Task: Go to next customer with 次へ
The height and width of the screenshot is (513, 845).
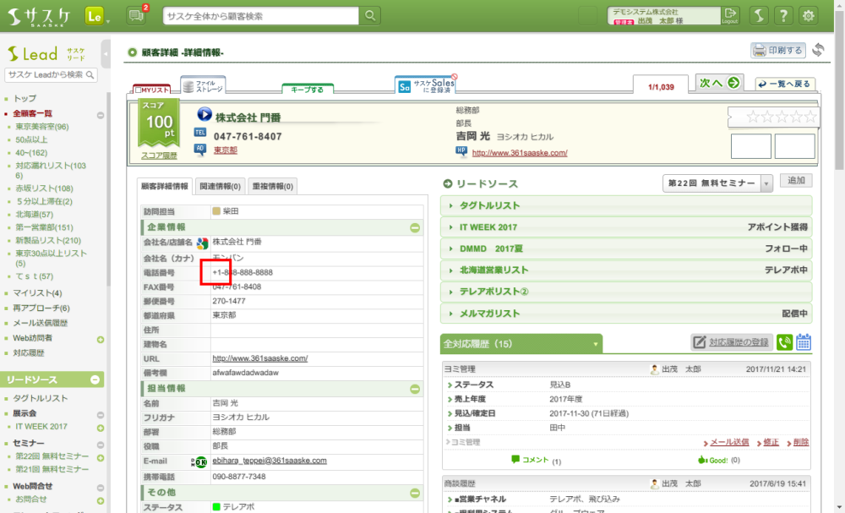Action: coord(719,83)
